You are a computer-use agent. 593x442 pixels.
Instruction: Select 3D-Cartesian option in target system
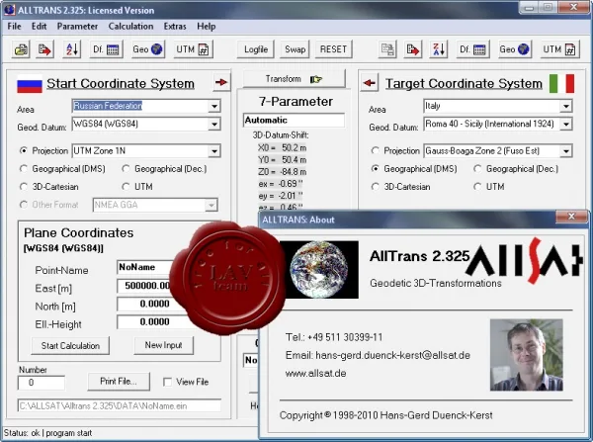[376, 187]
